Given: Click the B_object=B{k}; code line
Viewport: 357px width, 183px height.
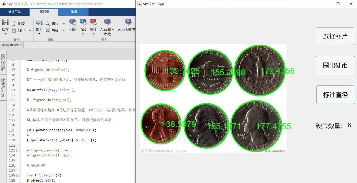Looking at the screenshot, I should click(x=41, y=180).
